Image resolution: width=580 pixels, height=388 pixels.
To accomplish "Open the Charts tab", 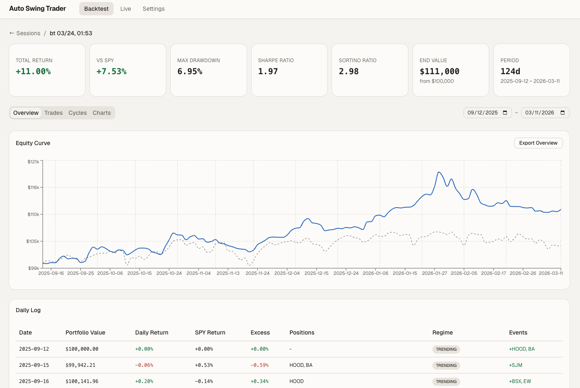I will [x=102, y=113].
